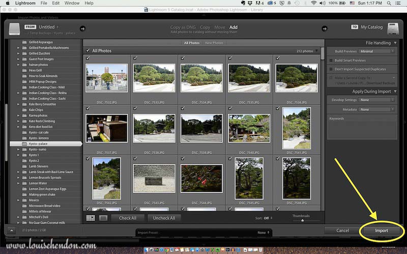This screenshot has width=407, height=254.
Task: Collapse the File Handling panel
Action: point(395,43)
